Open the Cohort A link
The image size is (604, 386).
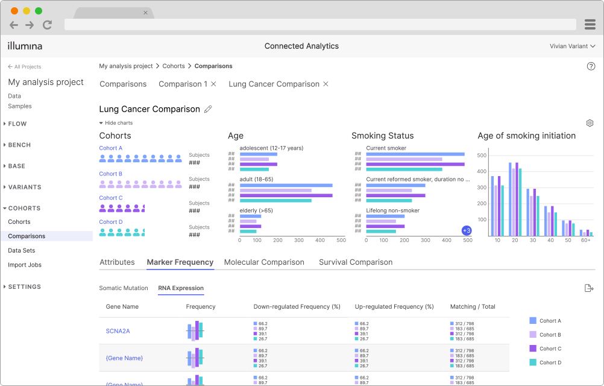tap(111, 148)
